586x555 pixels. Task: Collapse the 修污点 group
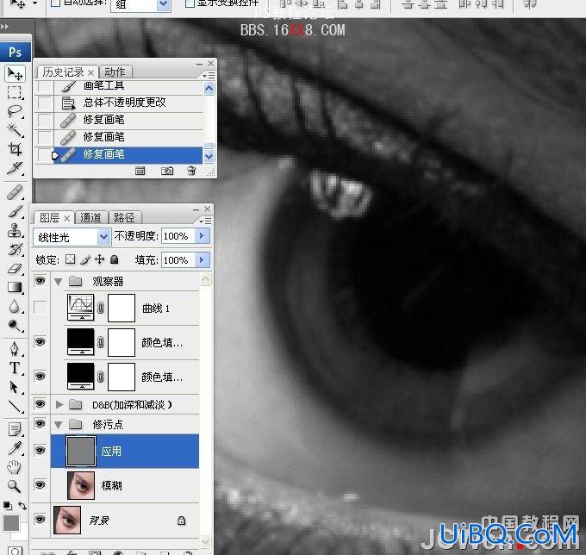[58, 425]
